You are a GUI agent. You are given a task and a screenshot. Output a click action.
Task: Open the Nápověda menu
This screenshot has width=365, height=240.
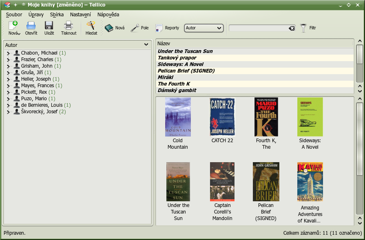click(108, 15)
